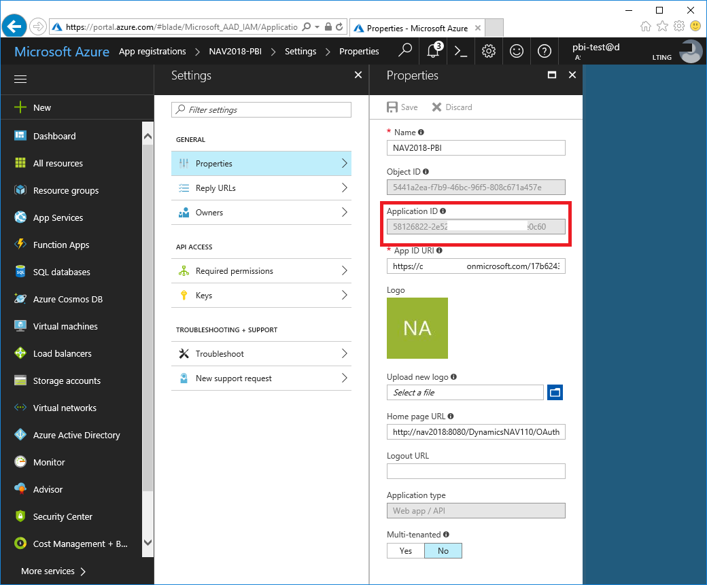Launch Cloud Shell icon

point(460,51)
